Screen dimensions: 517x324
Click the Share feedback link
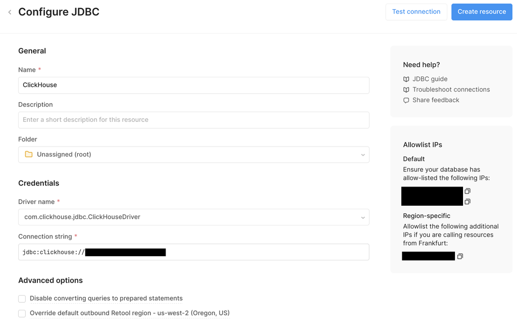435,101
